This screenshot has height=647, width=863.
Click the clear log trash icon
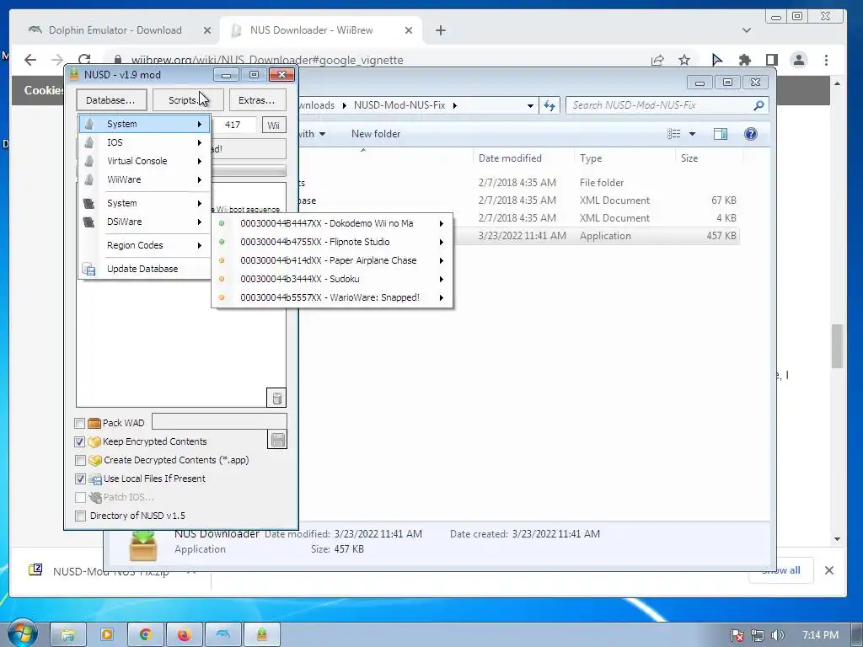(x=276, y=398)
